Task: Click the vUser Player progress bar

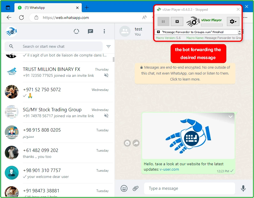Action: pos(212,25)
